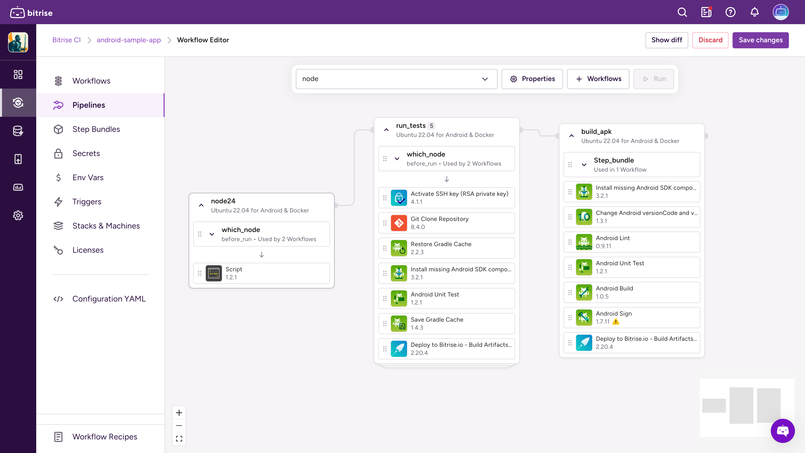Zoom in the pipeline canvas
Viewport: 805px width, 453px height.
pos(179,413)
